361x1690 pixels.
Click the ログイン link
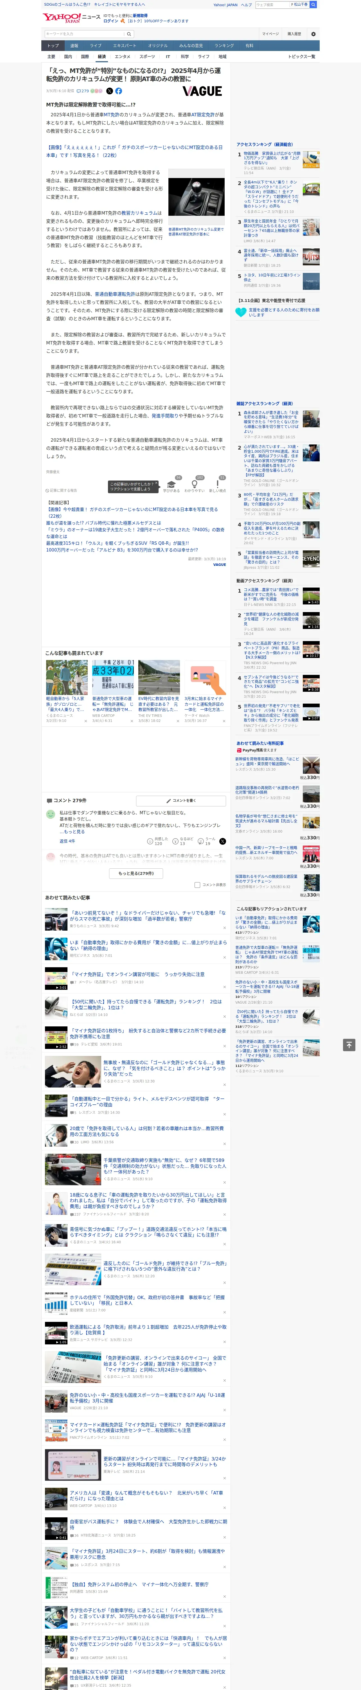tap(111, 21)
